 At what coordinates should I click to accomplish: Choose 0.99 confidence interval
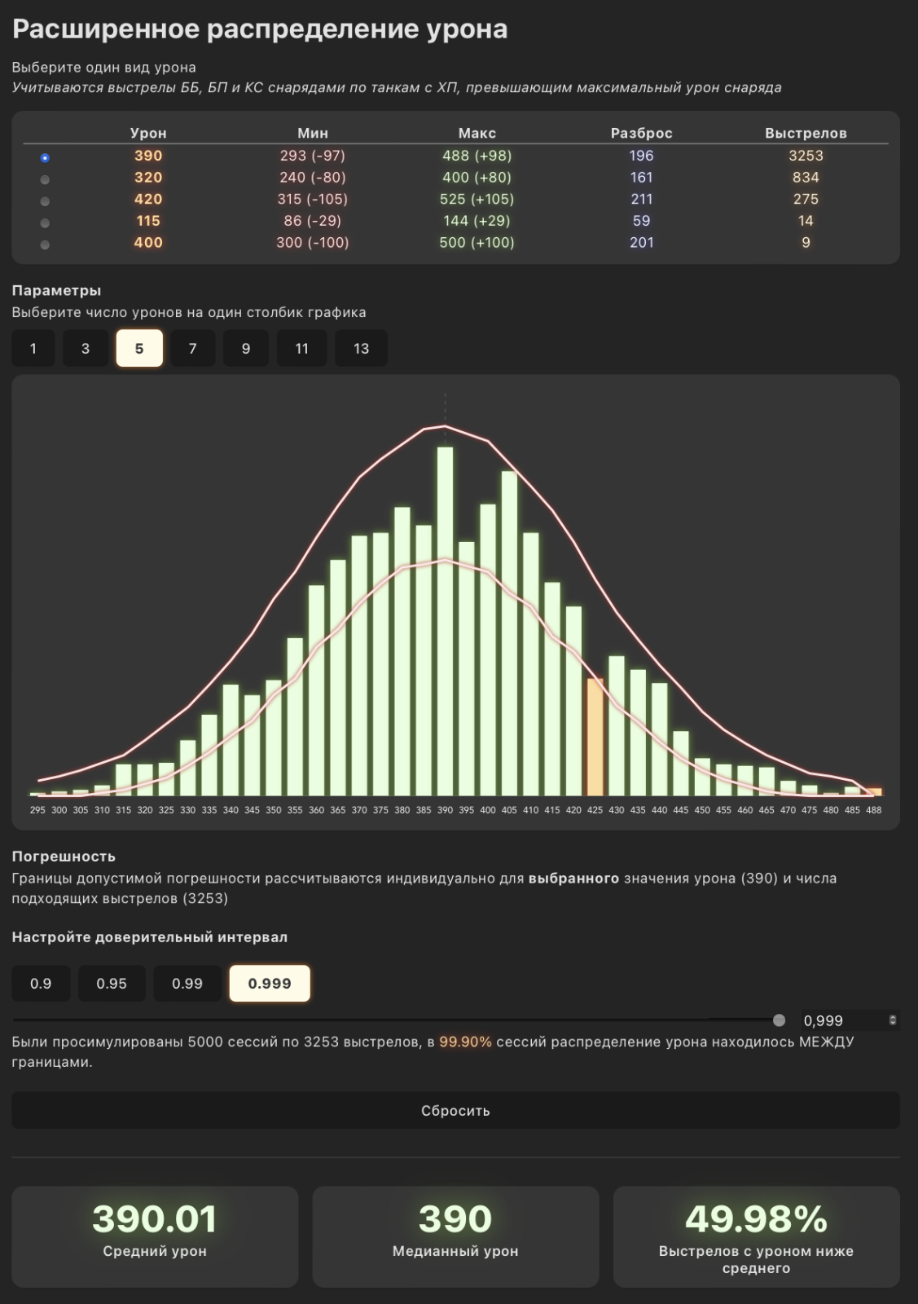point(187,984)
